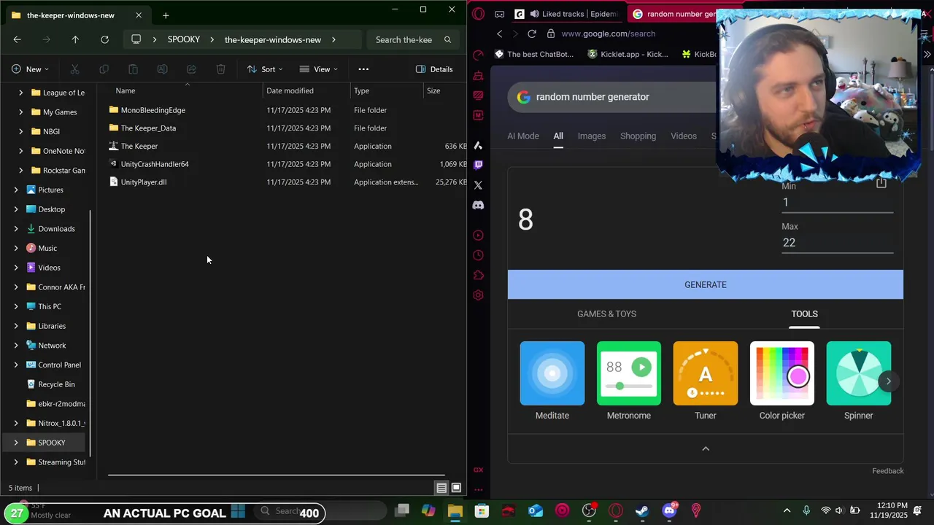Switch Explorer to details list layout icon
The height and width of the screenshot is (525, 934).
[x=441, y=488]
